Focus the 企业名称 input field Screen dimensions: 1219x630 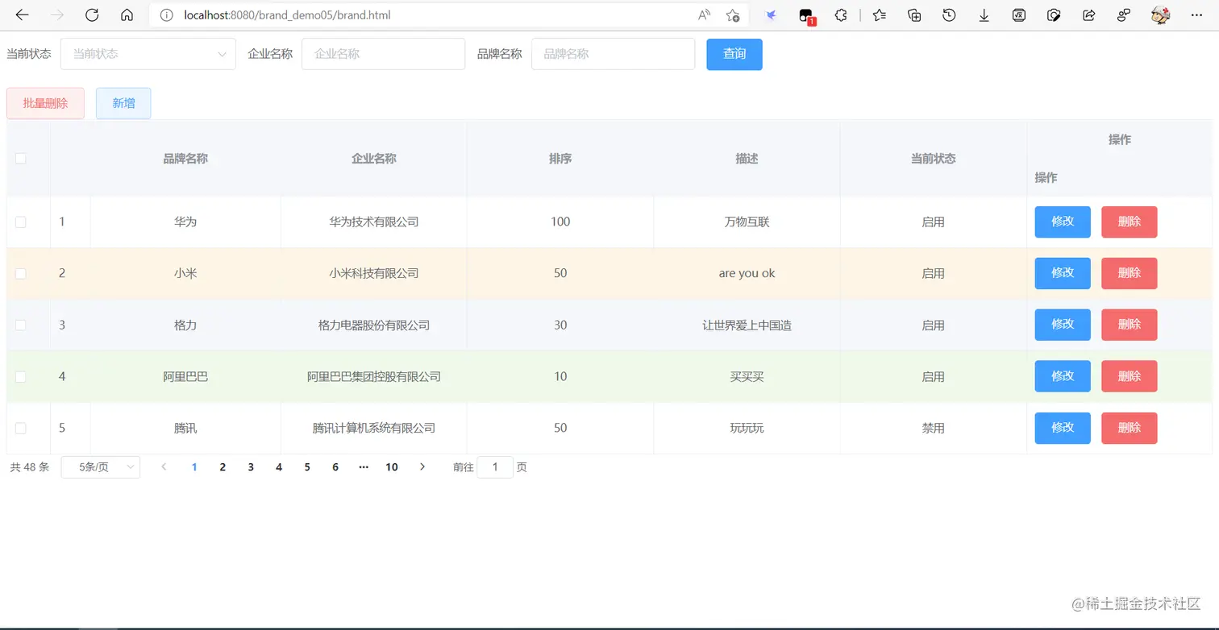coord(383,54)
